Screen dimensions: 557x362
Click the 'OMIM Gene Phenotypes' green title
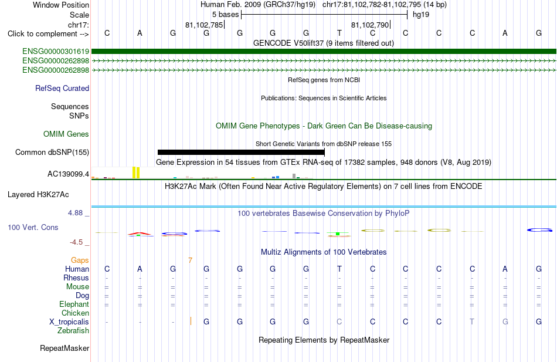coord(324,126)
